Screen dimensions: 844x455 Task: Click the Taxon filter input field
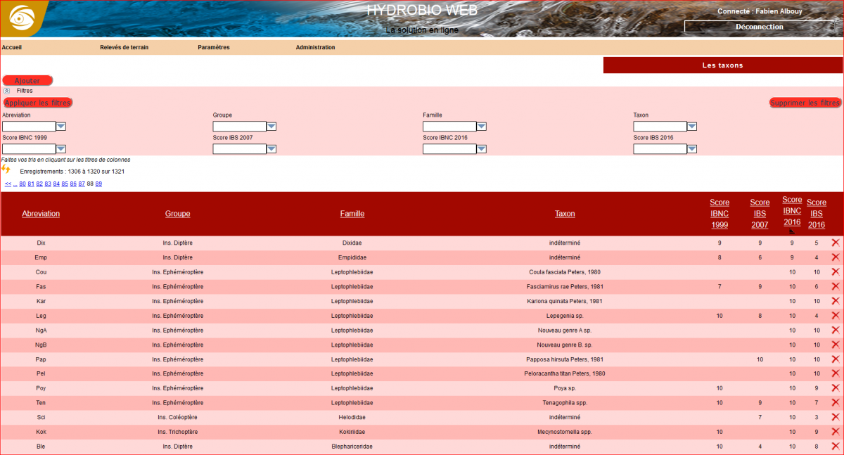click(x=660, y=127)
